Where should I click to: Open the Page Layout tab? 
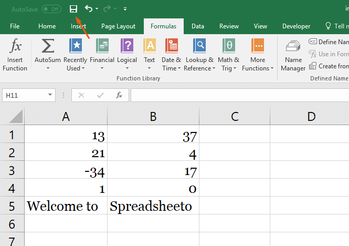pos(118,26)
